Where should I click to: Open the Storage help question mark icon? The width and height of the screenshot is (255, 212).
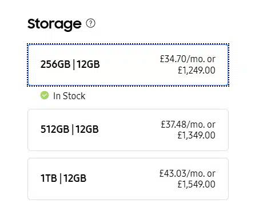click(90, 23)
